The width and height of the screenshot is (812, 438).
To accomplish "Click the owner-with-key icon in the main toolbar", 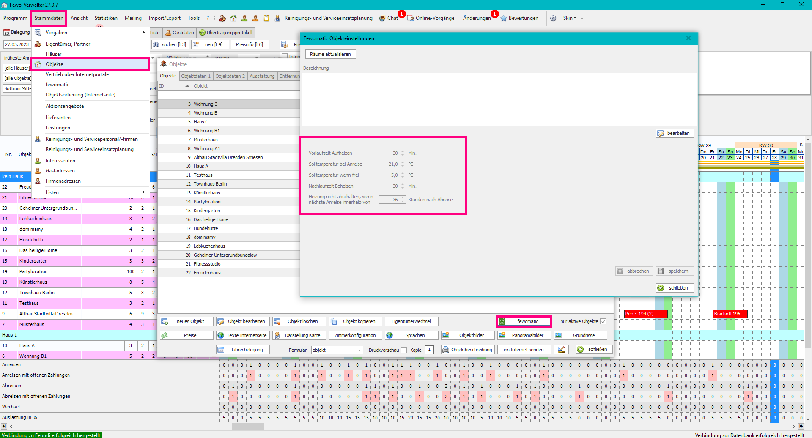I will click(x=222, y=18).
